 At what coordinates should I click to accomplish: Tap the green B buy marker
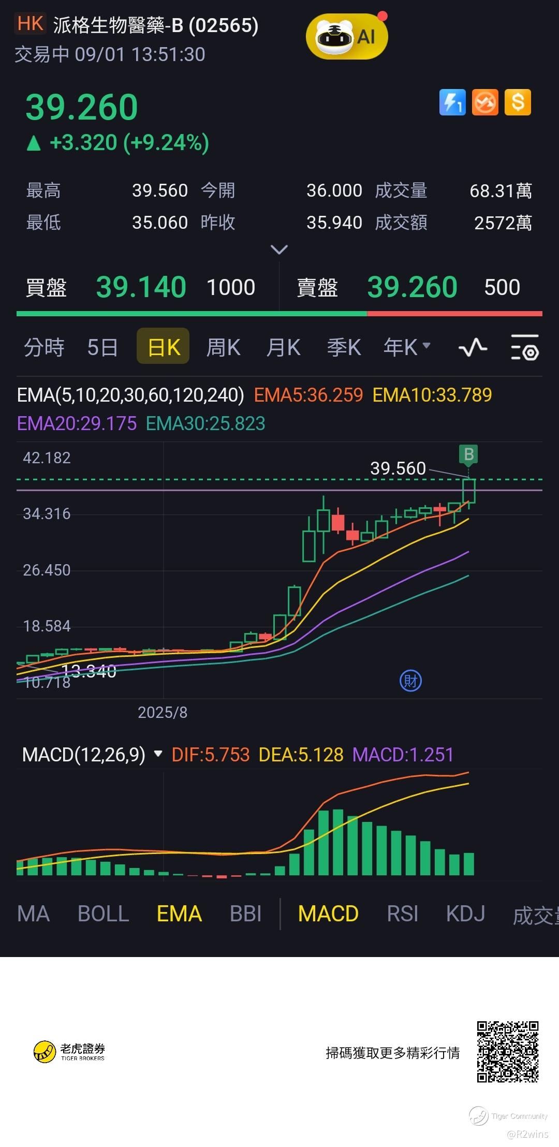[x=468, y=454]
